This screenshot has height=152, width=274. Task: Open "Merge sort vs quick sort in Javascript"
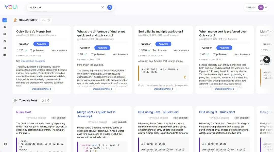click(x=96, y=114)
